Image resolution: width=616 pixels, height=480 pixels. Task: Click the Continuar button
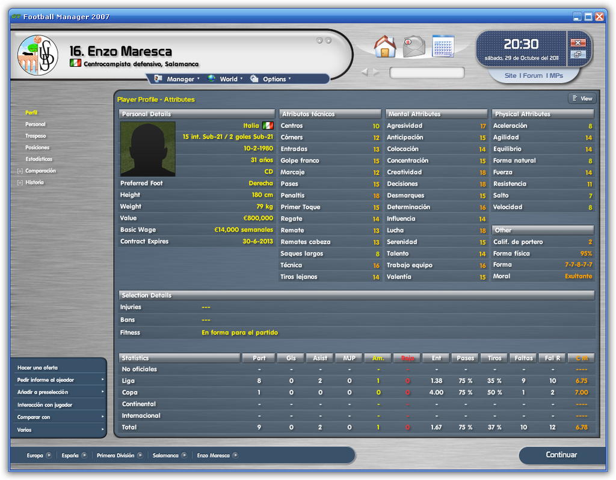point(561,455)
